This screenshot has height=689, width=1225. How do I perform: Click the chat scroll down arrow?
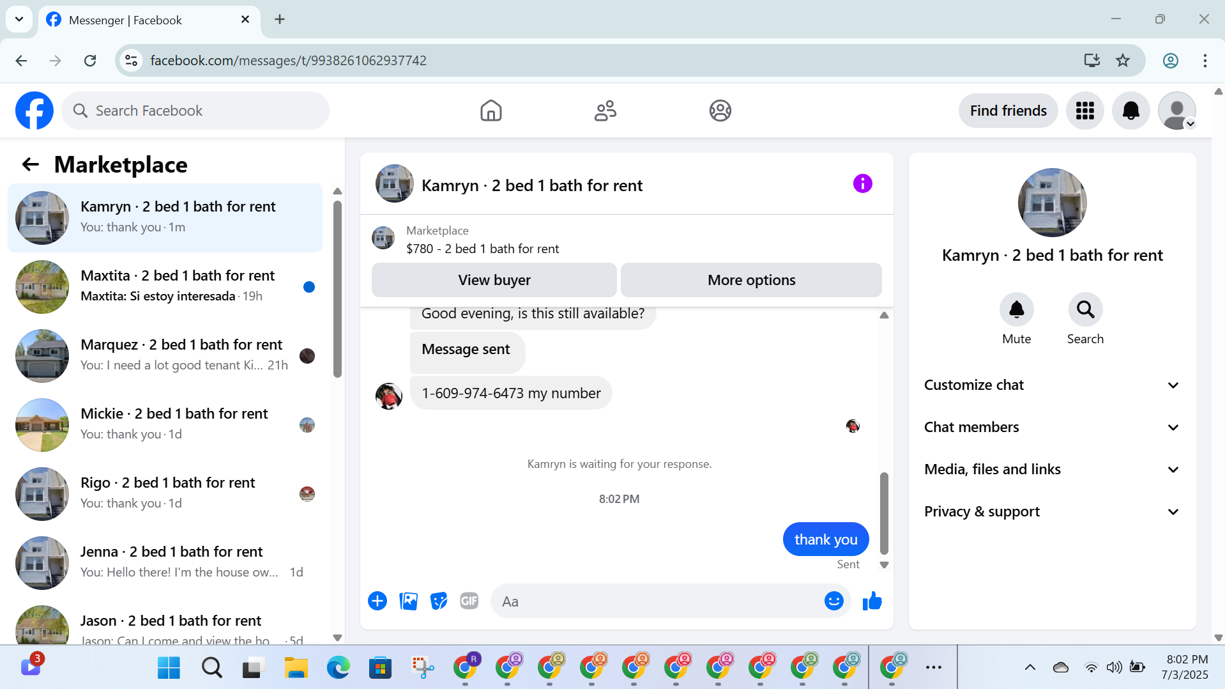point(884,565)
